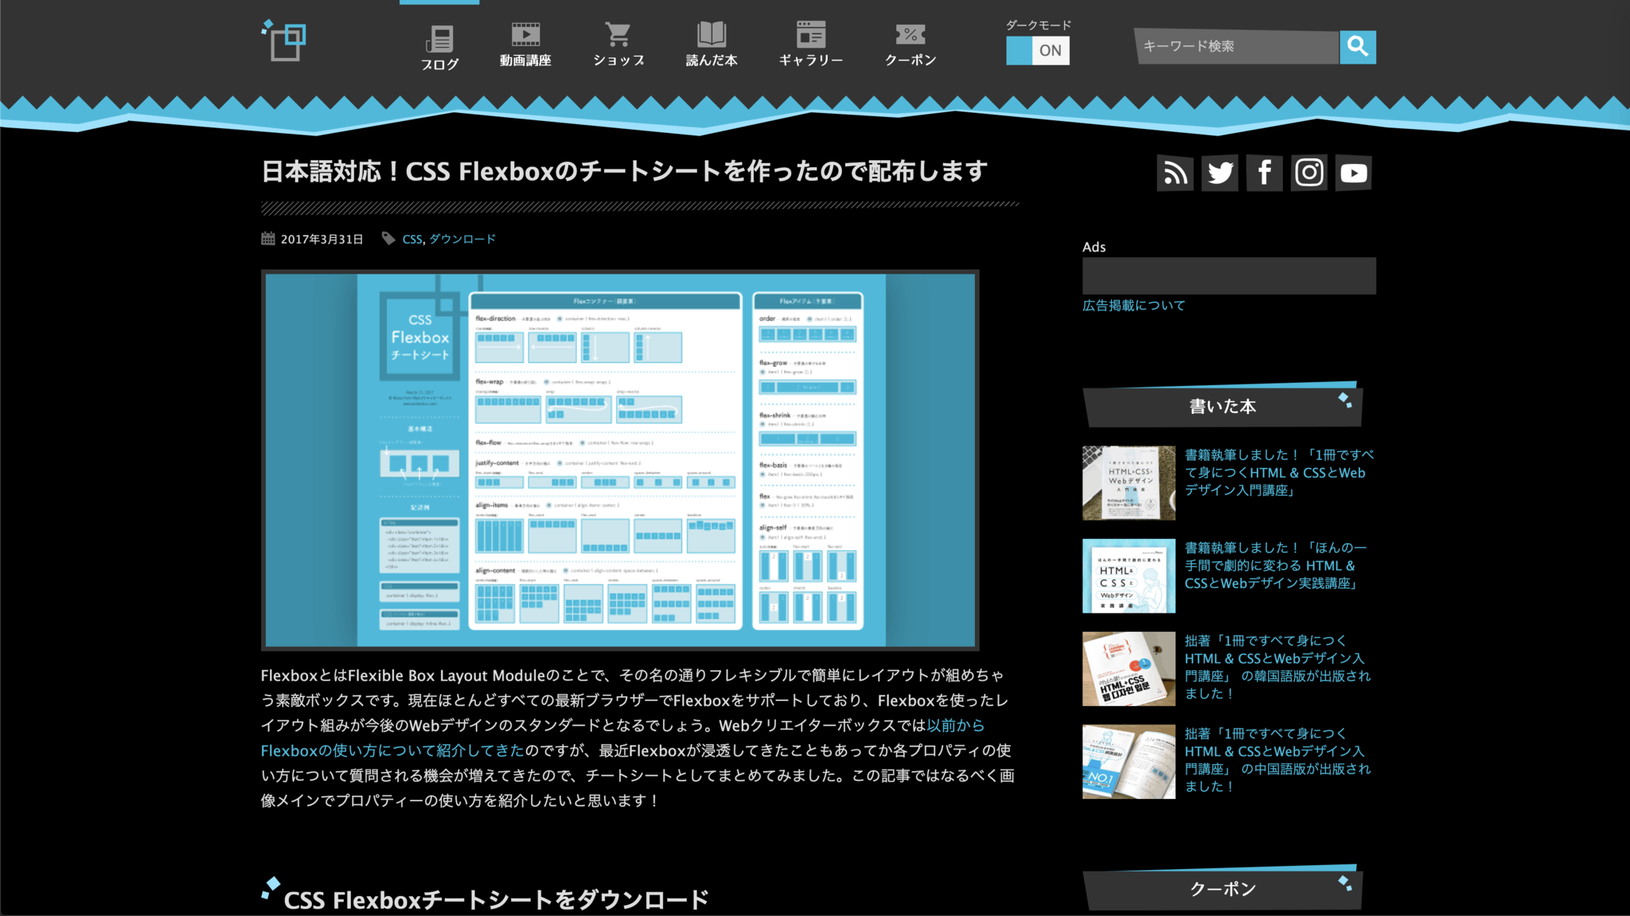The width and height of the screenshot is (1630, 916).
Task: Open the Flexbox cheat sheet image
Action: click(620, 460)
